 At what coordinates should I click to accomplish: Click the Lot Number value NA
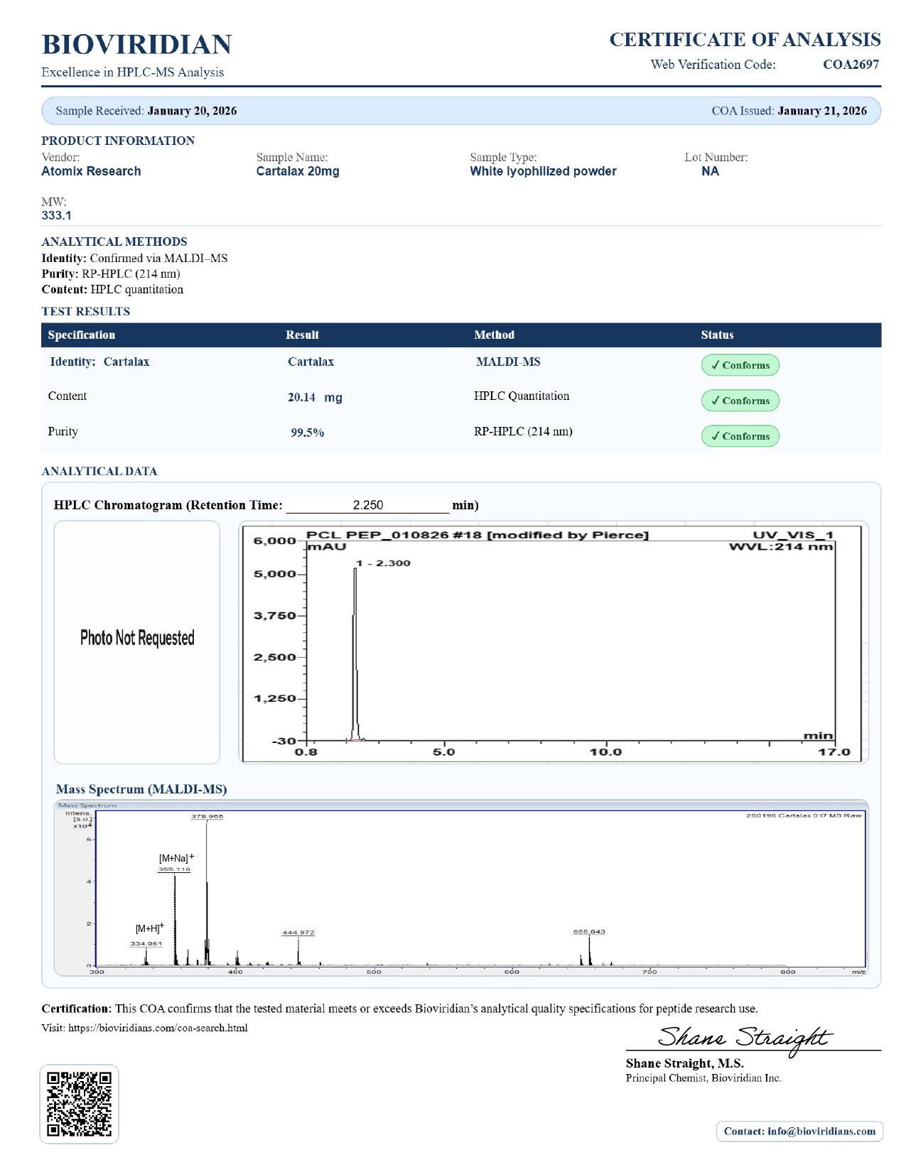710,171
